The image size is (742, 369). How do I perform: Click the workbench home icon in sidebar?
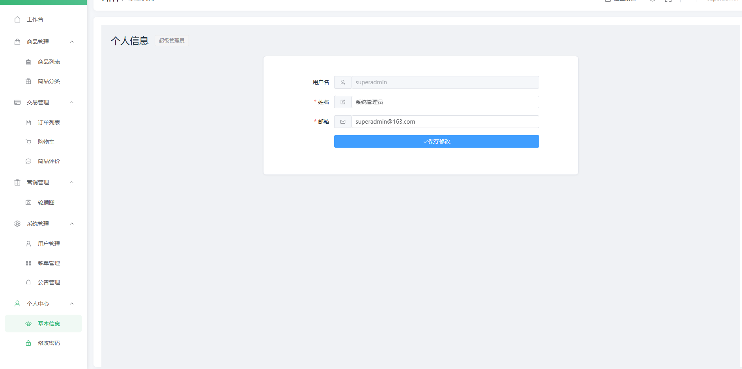17,19
